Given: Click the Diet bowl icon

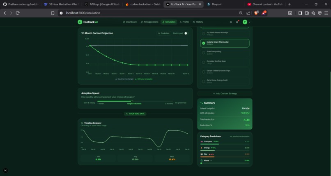Looking at the screenshot, I should 201,154.
